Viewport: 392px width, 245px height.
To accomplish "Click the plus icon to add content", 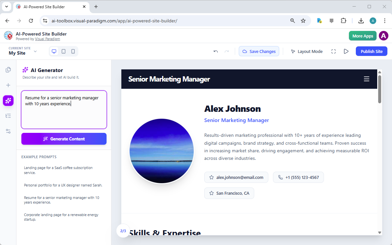I will tap(8, 85).
